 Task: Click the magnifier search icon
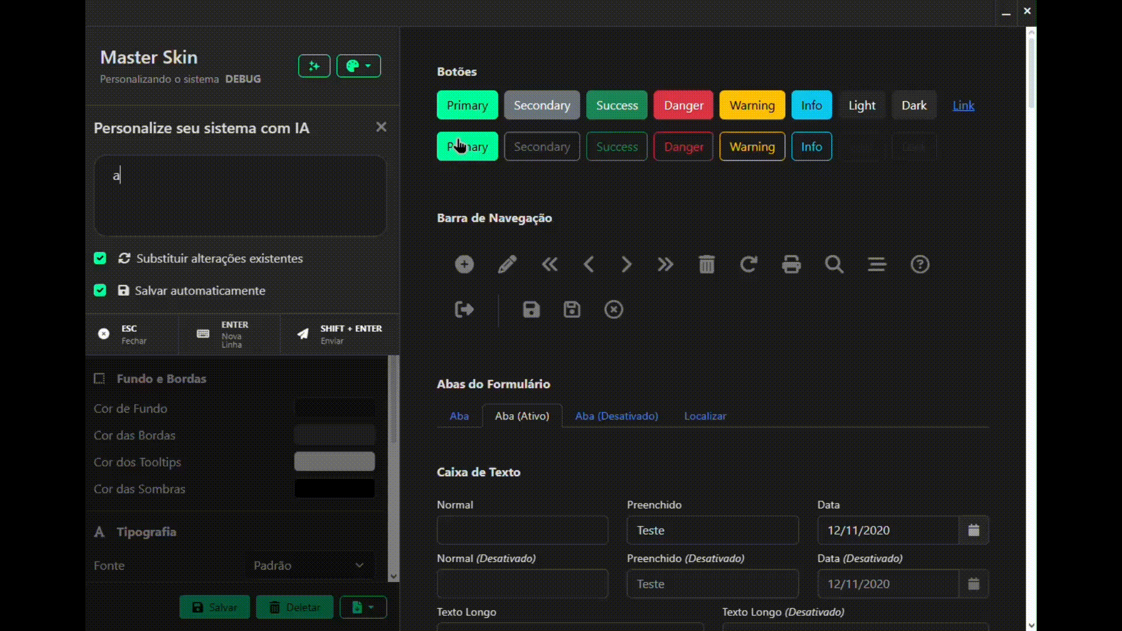pyautogui.click(x=834, y=264)
